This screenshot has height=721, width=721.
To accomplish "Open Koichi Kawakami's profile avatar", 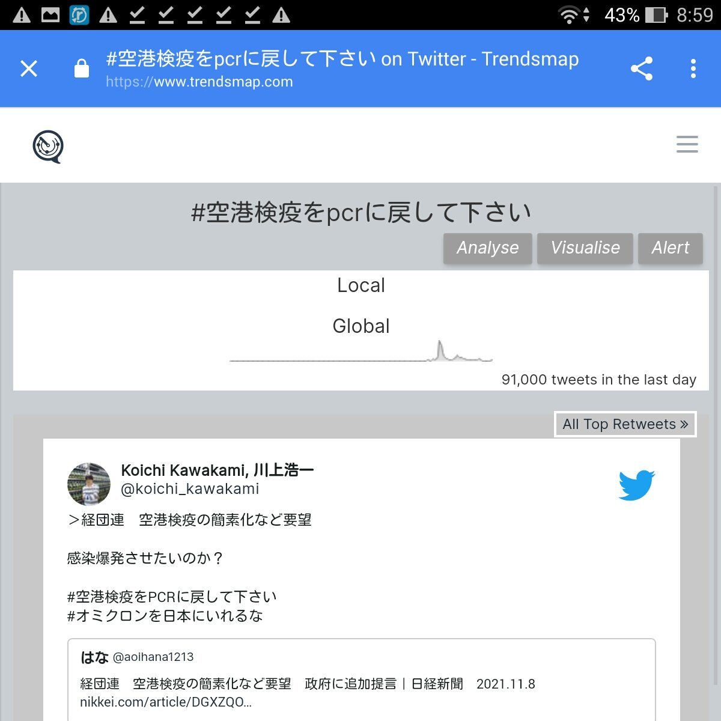I will [x=89, y=484].
